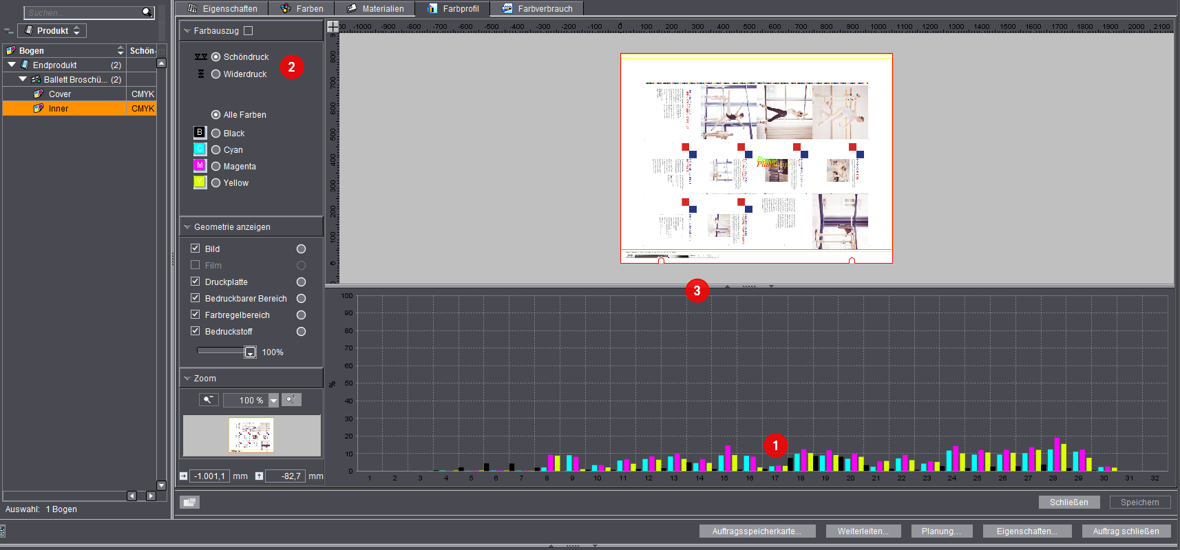Switch to the Farbverbrauch tab
The image size is (1180, 550).
coord(538,9)
